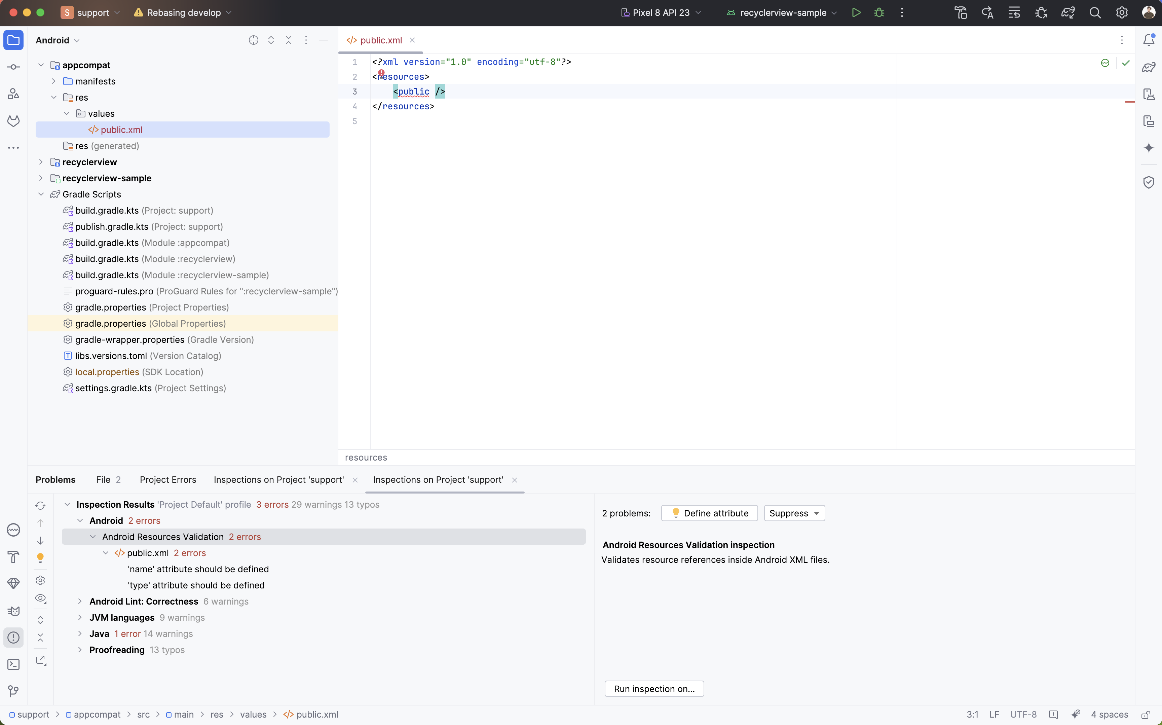Screen dimensions: 1162x725
Task: Click the Define attribute button
Action: pos(709,513)
